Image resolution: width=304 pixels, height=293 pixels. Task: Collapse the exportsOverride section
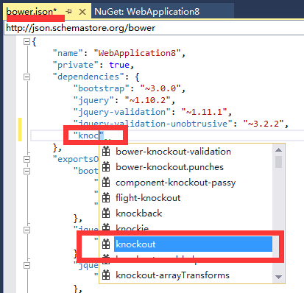[x=26, y=159]
